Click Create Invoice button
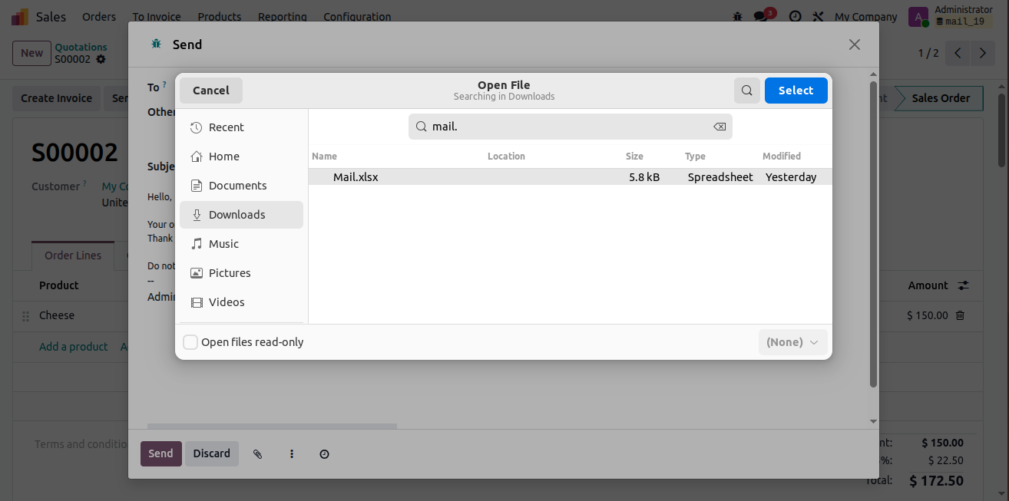The width and height of the screenshot is (1009, 501). 56,98
